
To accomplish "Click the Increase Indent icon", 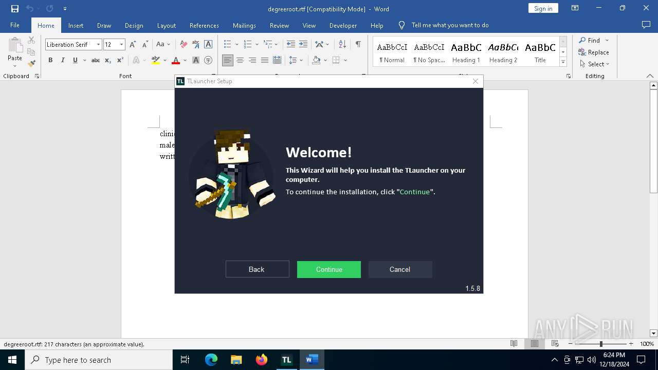I will coord(303,44).
